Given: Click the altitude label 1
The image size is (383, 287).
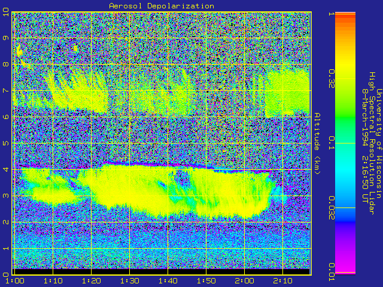Looking at the screenshot, I should tap(5, 248).
